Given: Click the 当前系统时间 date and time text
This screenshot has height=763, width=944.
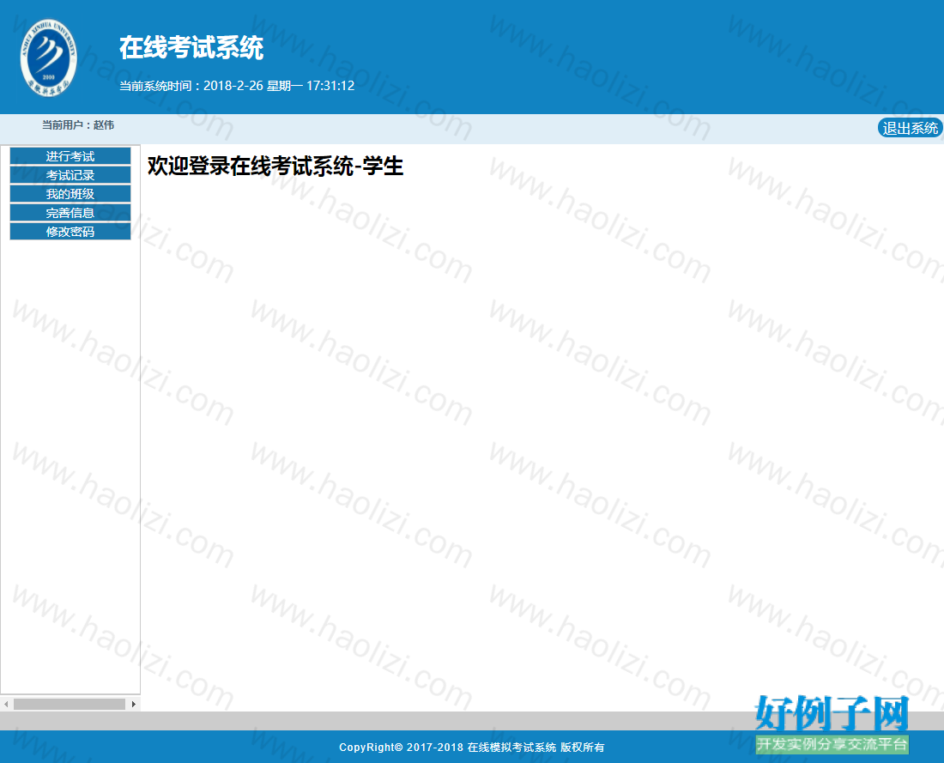Looking at the screenshot, I should pos(237,86).
